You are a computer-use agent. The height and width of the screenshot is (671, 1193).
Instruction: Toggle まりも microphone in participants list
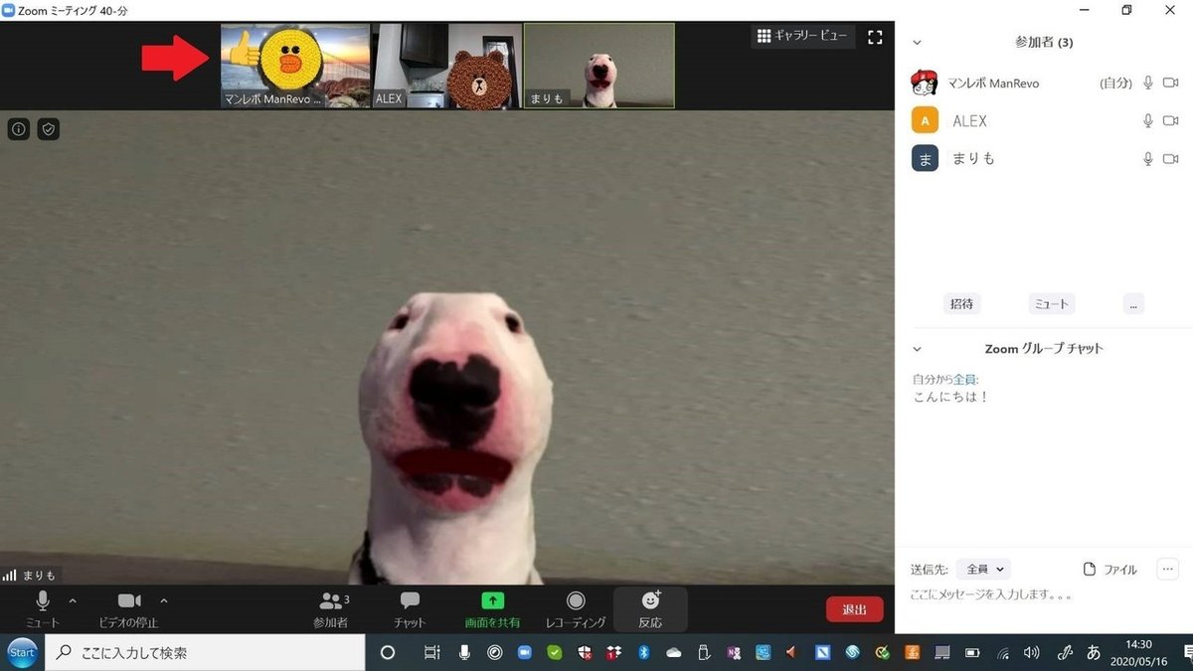pyautogui.click(x=1148, y=159)
